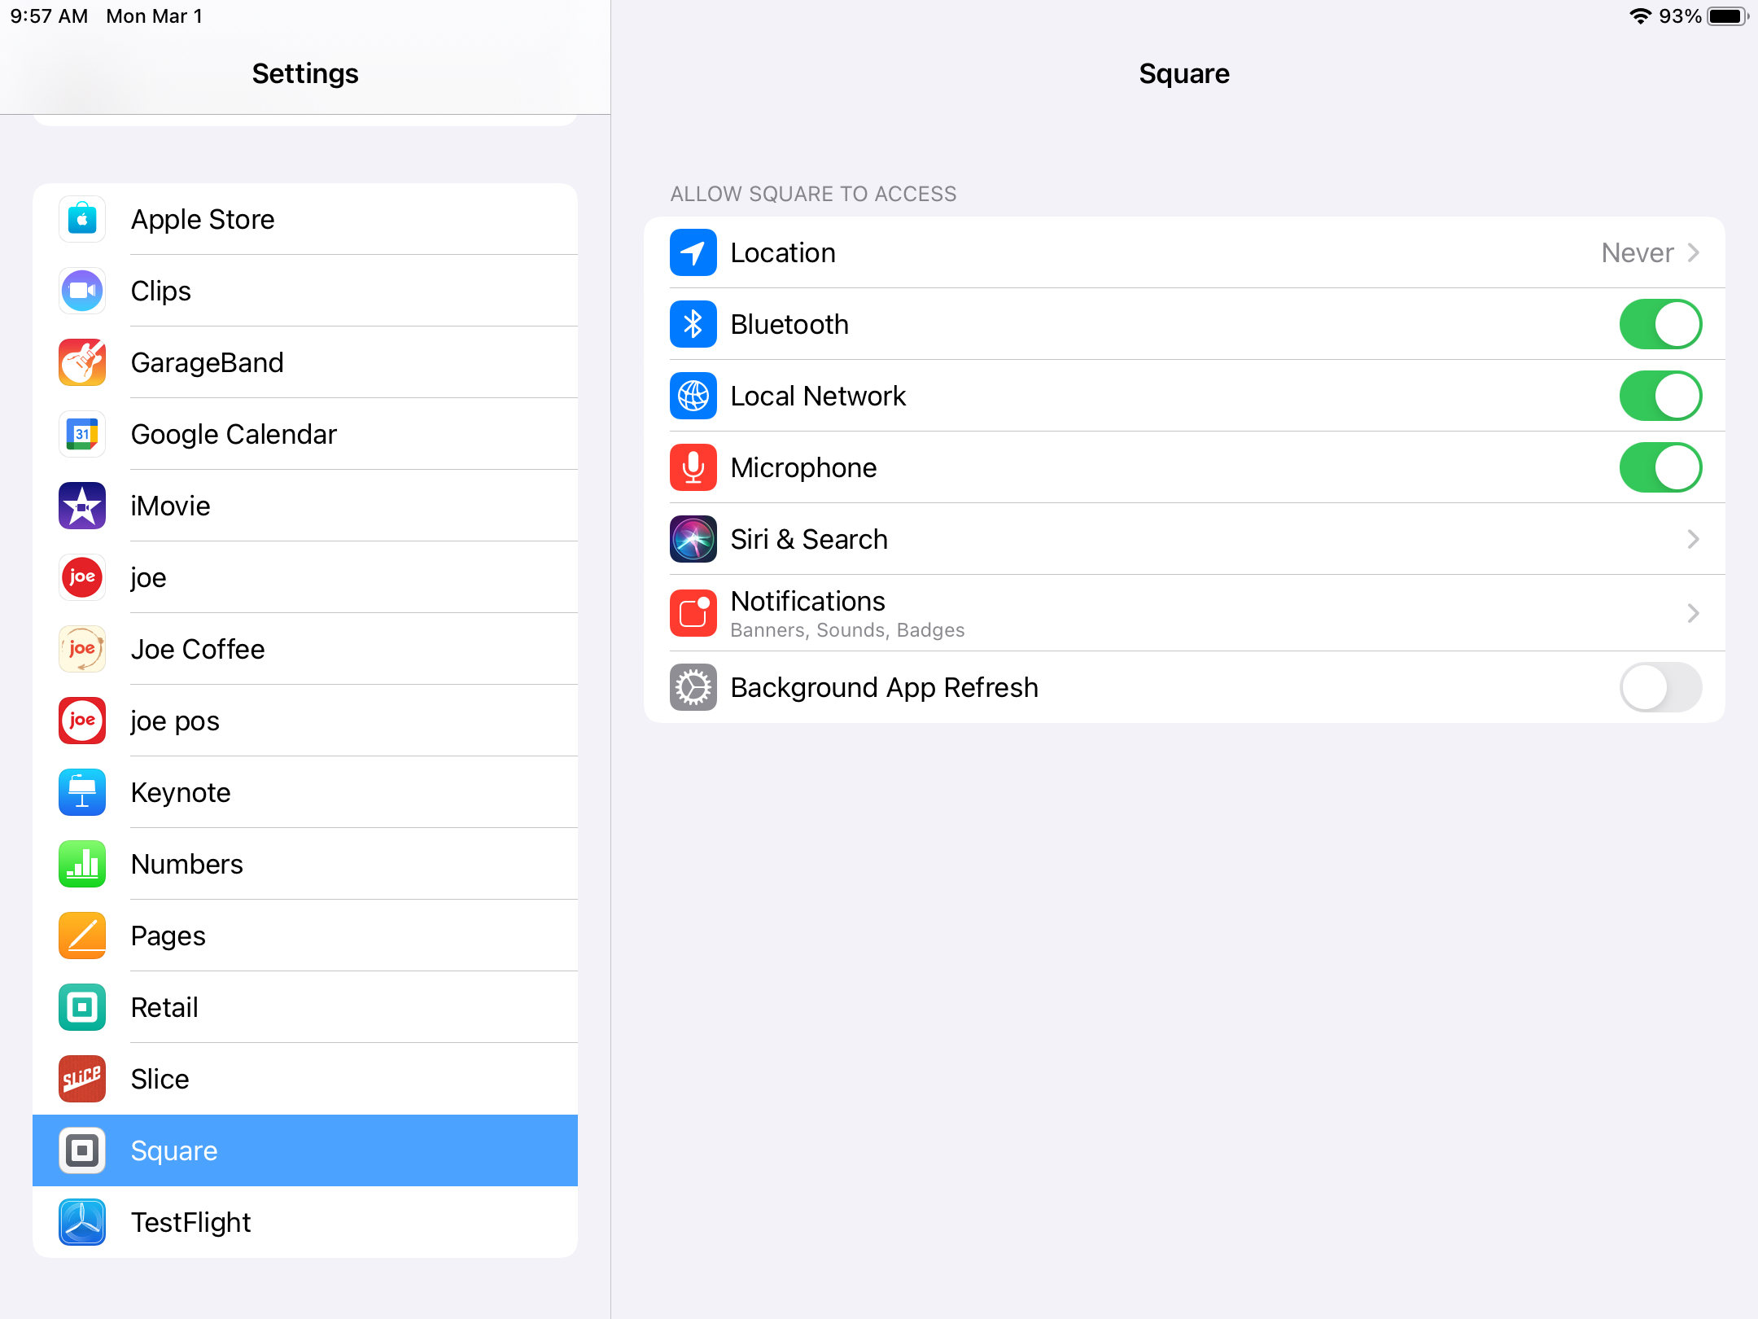Image resolution: width=1758 pixels, height=1319 pixels.
Task: Open Google Calendar settings row
Action: (305, 434)
